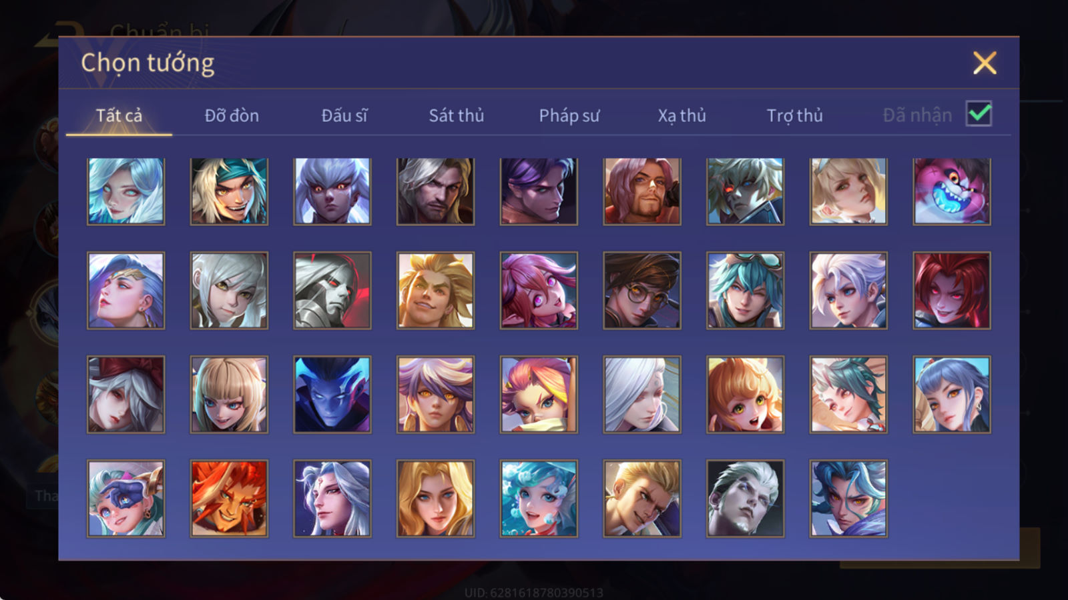Switch to the Đỡ đòn tab
Viewport: 1068px width, 600px height.
click(x=232, y=115)
